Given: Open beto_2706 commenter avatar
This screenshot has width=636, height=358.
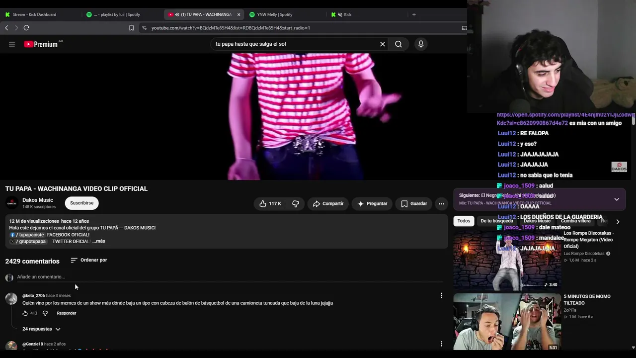Looking at the screenshot, I should point(11,298).
